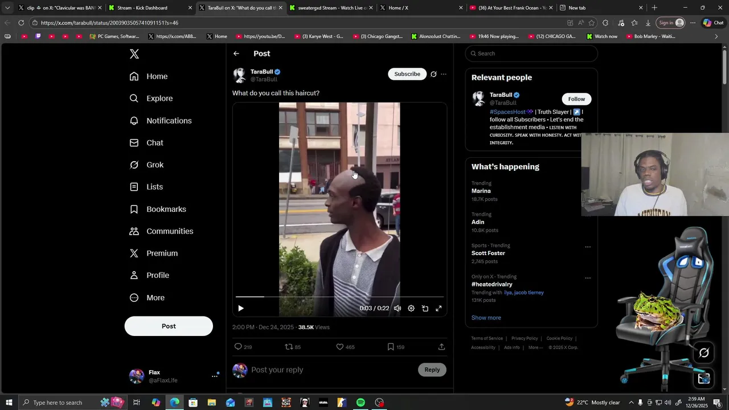Screen dimensions: 729x410
Task: Open the tab search dropdown arrow
Action: click(x=7, y=8)
